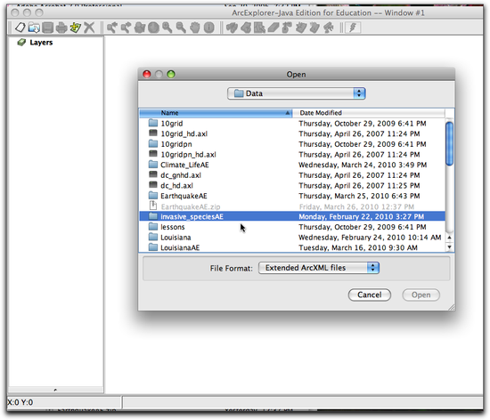Click the New project toolbar icon
Screen dimensions: 490x420
tap(20, 28)
